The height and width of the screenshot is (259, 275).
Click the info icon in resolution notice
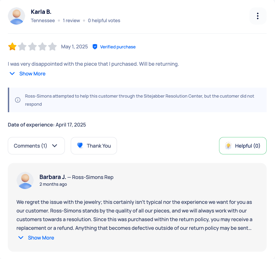click(18, 100)
